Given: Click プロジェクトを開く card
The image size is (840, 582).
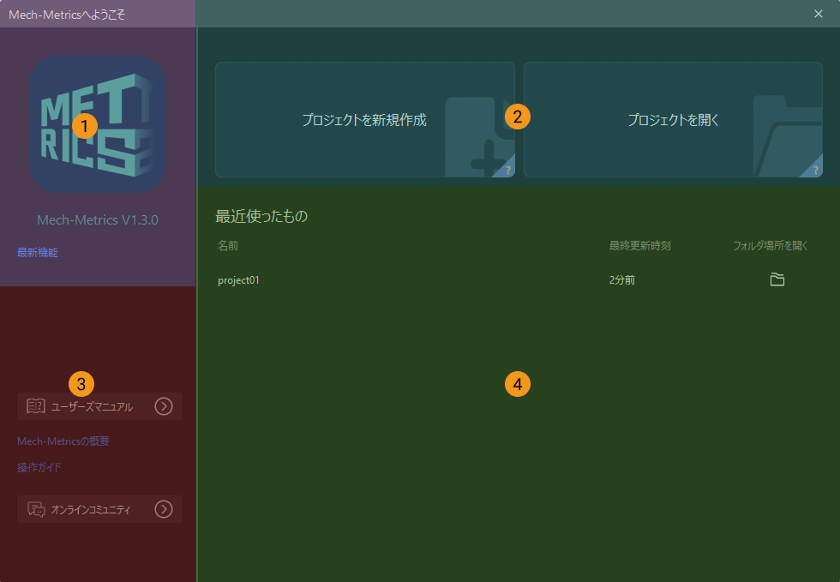Looking at the screenshot, I should (x=673, y=119).
